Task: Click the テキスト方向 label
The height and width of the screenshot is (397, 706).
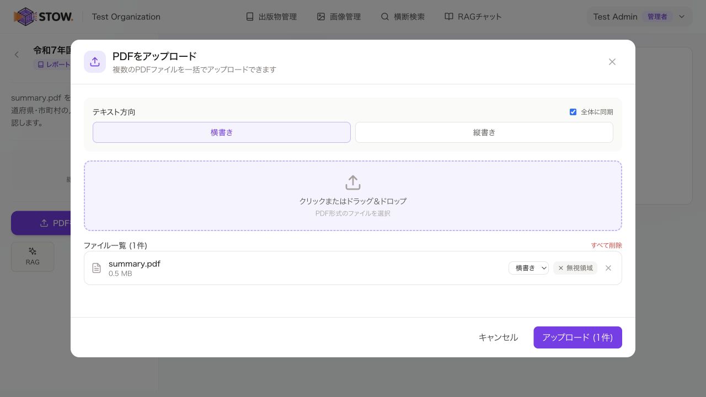Action: [x=114, y=112]
